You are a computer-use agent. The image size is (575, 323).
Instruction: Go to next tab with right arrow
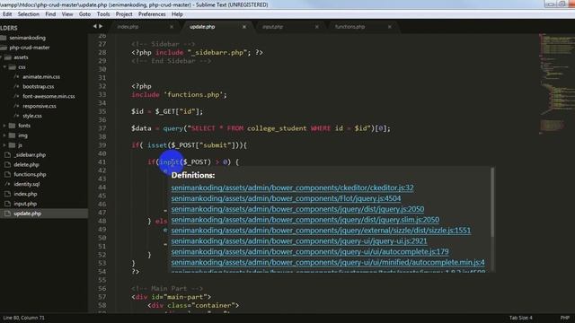point(101,26)
